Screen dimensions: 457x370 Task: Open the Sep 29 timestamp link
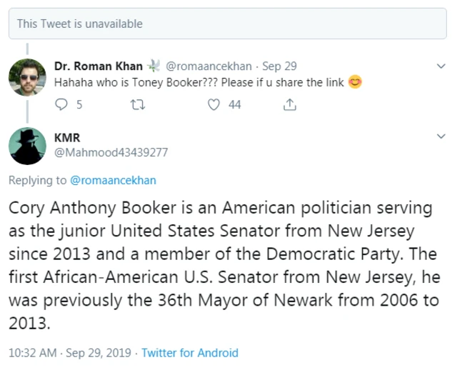pos(276,66)
